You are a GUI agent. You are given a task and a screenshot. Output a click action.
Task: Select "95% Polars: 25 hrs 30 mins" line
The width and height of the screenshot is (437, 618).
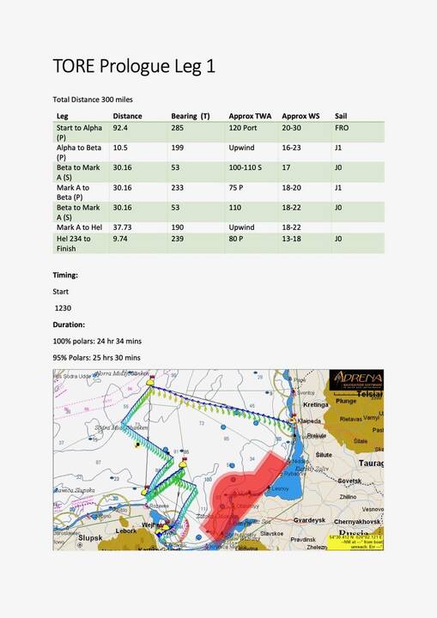[x=97, y=358]
